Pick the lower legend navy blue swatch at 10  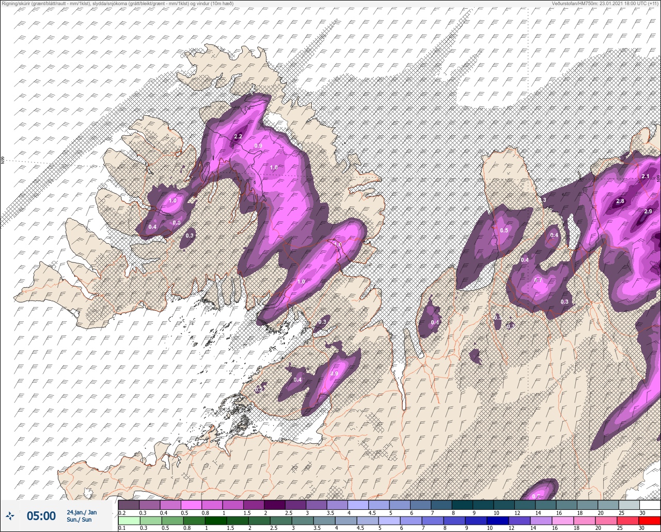pyautogui.click(x=498, y=520)
